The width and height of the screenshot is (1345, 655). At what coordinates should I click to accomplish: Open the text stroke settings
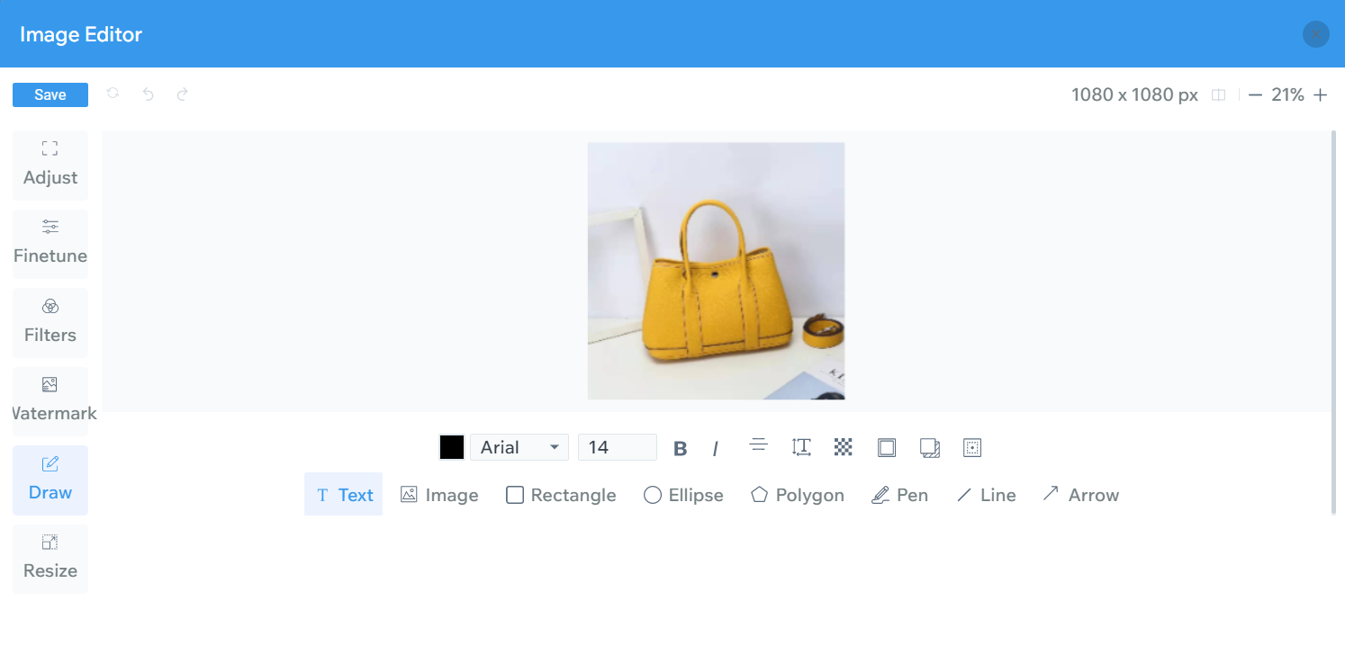(x=886, y=447)
